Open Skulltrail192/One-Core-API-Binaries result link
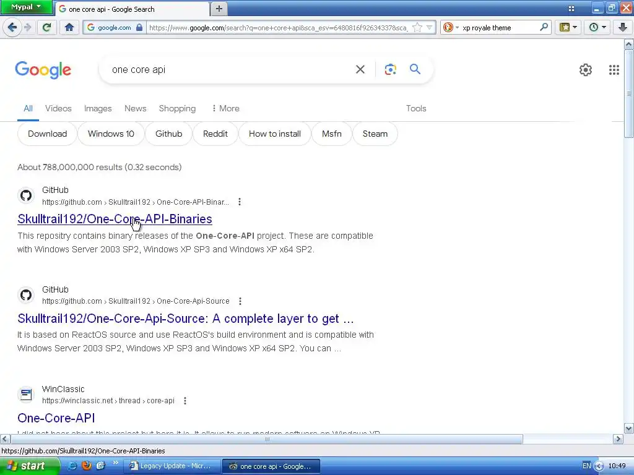The image size is (634, 475). tap(115, 219)
